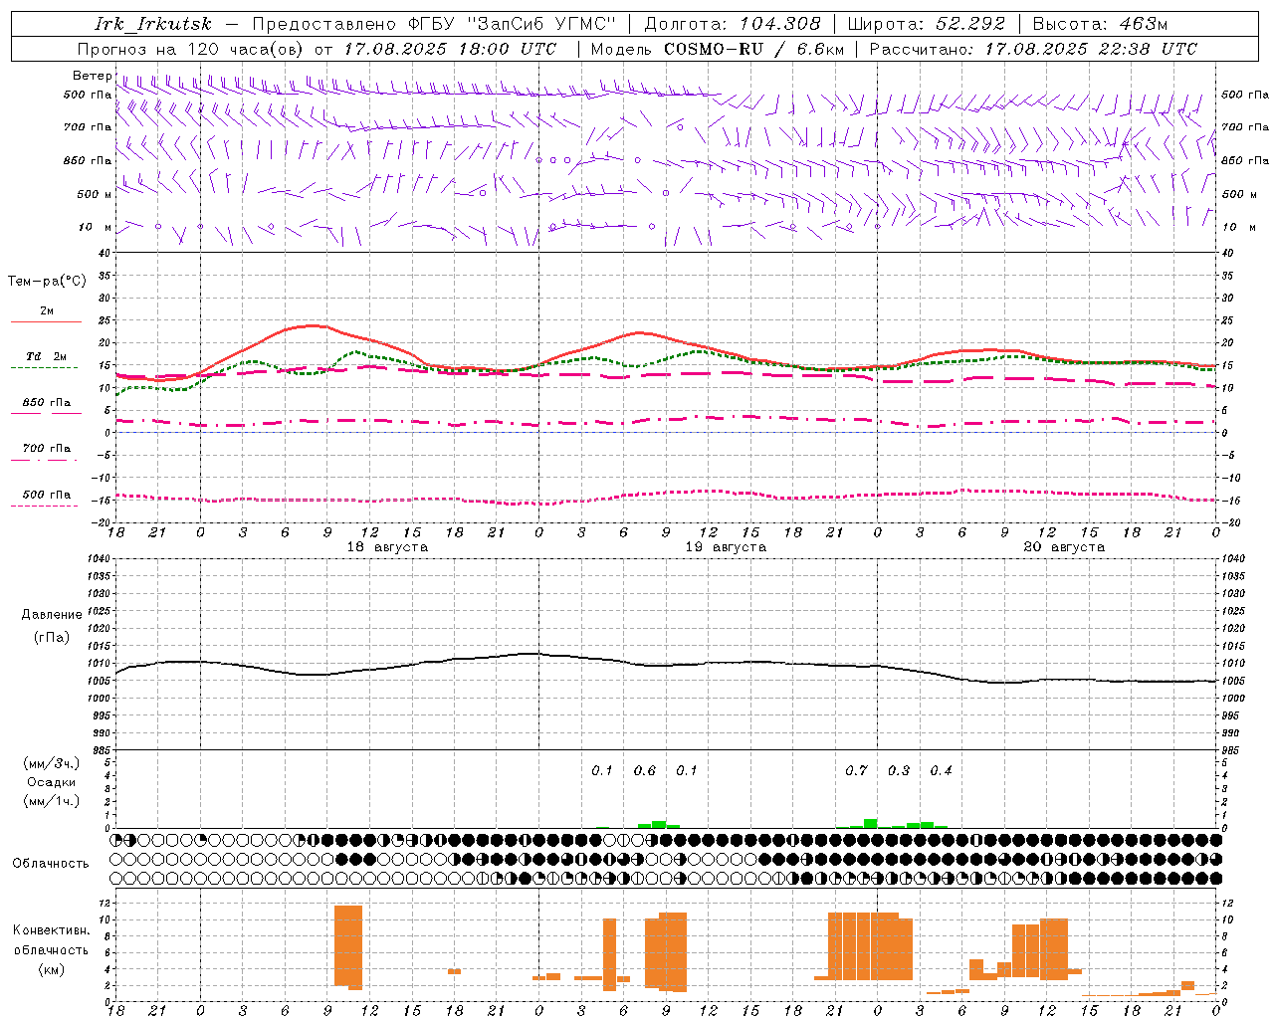Image resolution: width=1274 pixels, height=1019 pixels.
Task: Click the 0.6 precipitation amount value
Action: tap(645, 771)
